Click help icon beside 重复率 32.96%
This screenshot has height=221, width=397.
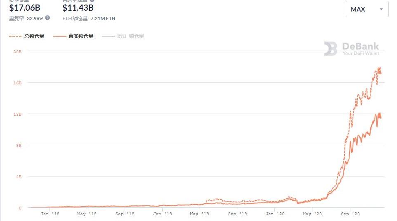click(47, 18)
